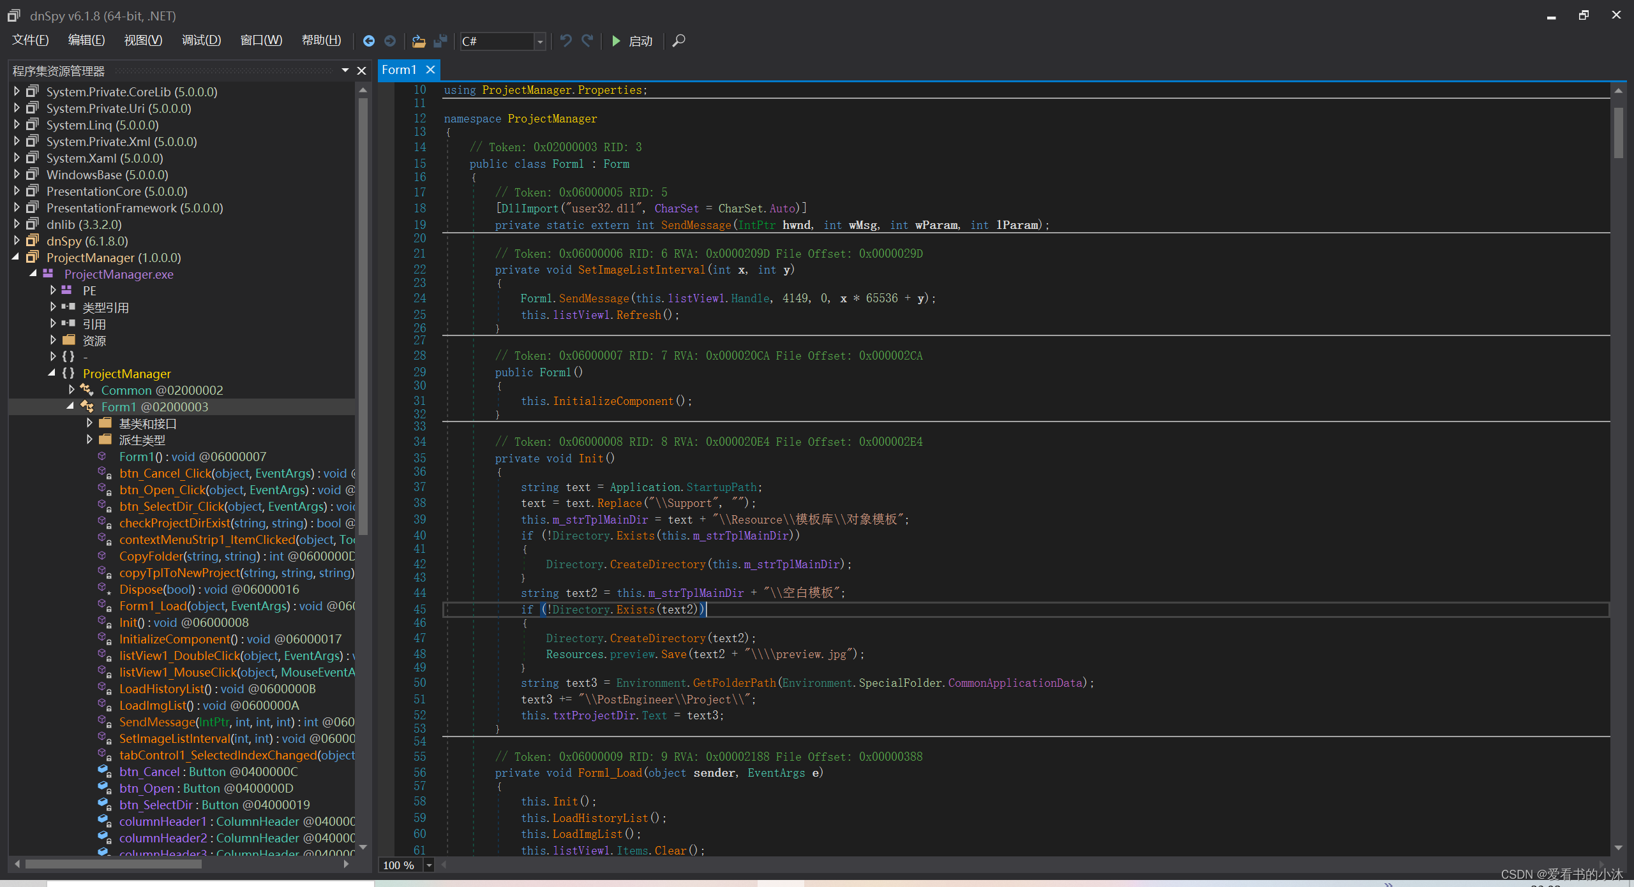Open the 帮助(H) menu
This screenshot has height=887, width=1634.
pyautogui.click(x=322, y=41)
